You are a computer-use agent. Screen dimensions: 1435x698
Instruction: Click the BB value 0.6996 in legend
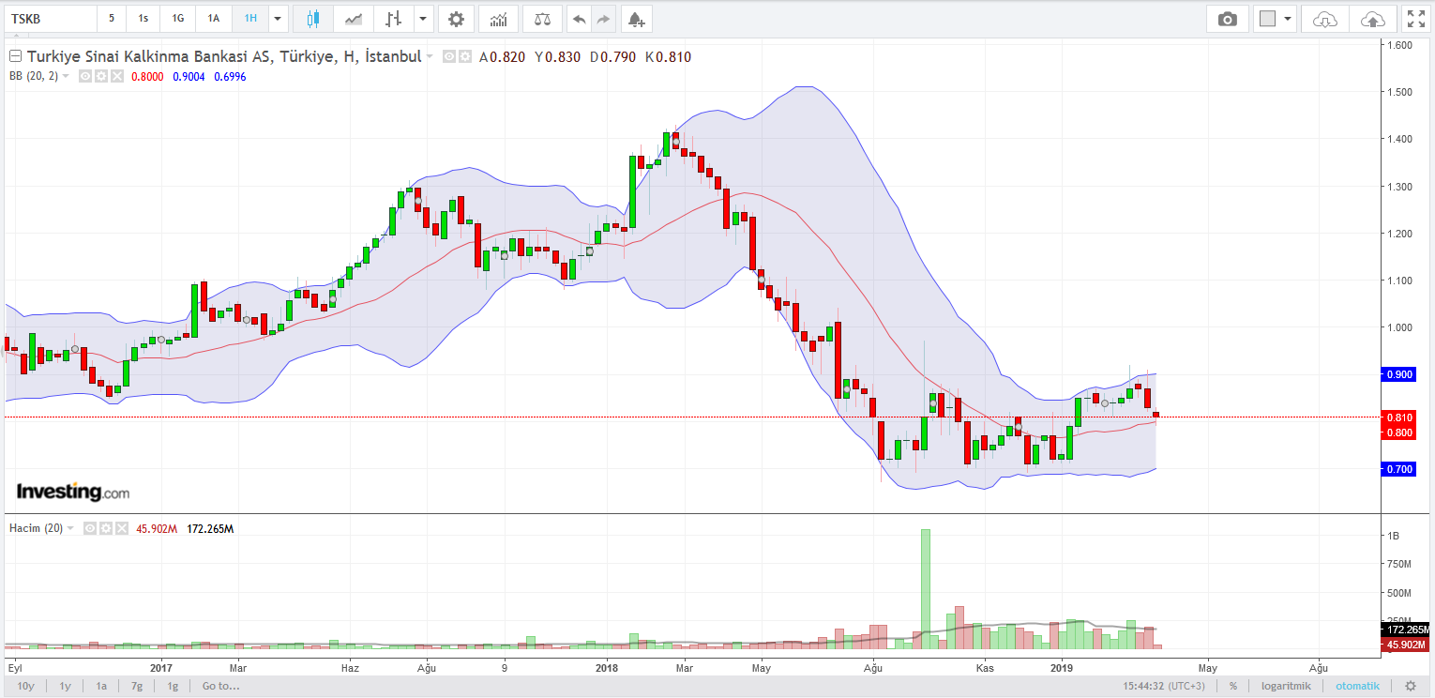pyautogui.click(x=230, y=76)
